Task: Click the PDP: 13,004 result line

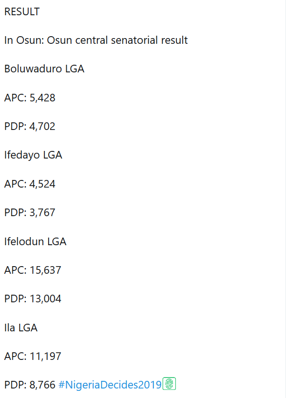Action: pos(32,298)
